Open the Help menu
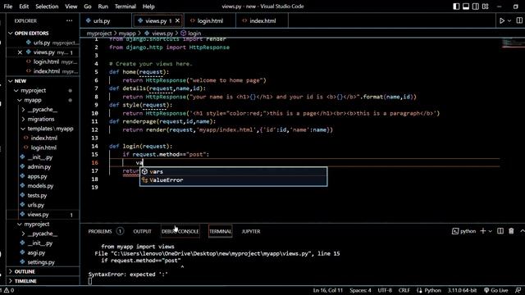Image resolution: width=525 pixels, height=295 pixels. pyautogui.click(x=148, y=7)
